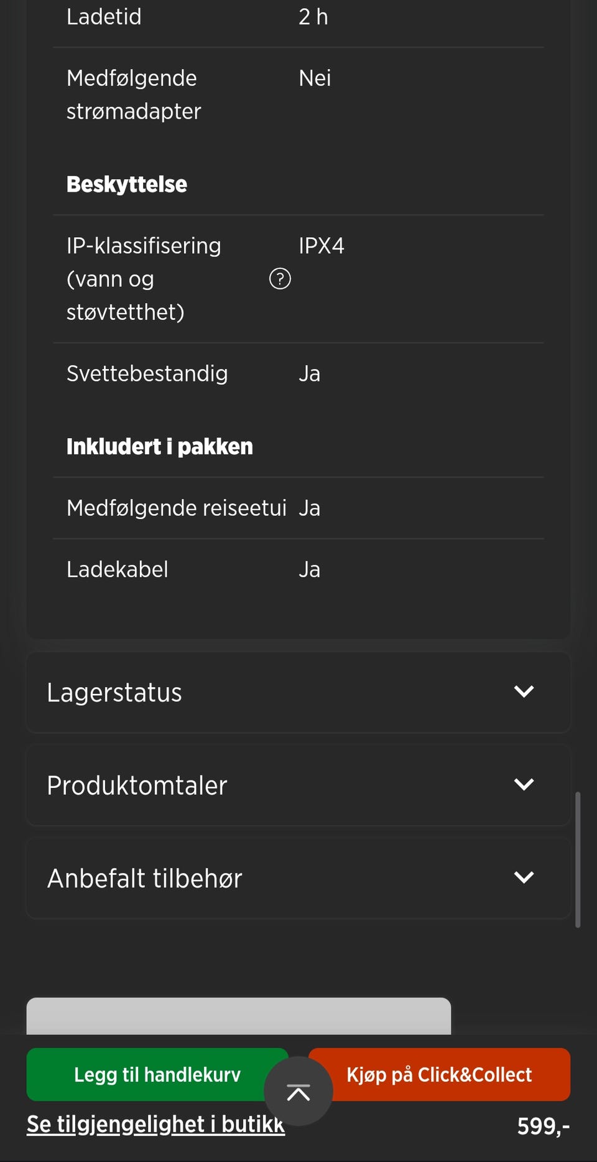Click the chevron arrow beside Anbefalt tilbehør
This screenshot has height=1162, width=597.
pos(524,877)
